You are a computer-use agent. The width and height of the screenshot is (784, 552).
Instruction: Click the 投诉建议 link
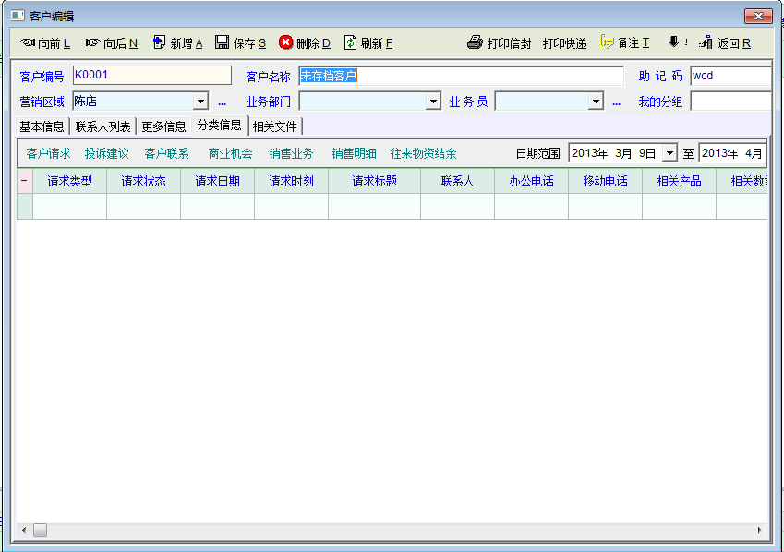click(x=107, y=153)
